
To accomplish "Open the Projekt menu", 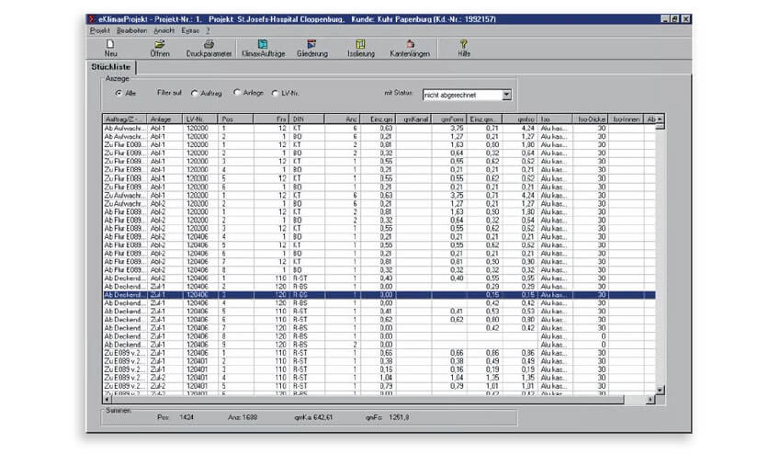I will [x=98, y=30].
